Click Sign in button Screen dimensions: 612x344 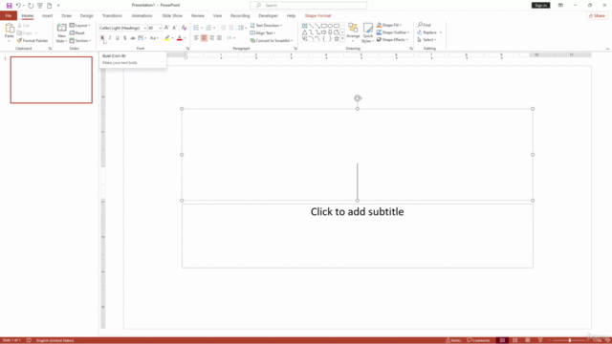pyautogui.click(x=540, y=6)
